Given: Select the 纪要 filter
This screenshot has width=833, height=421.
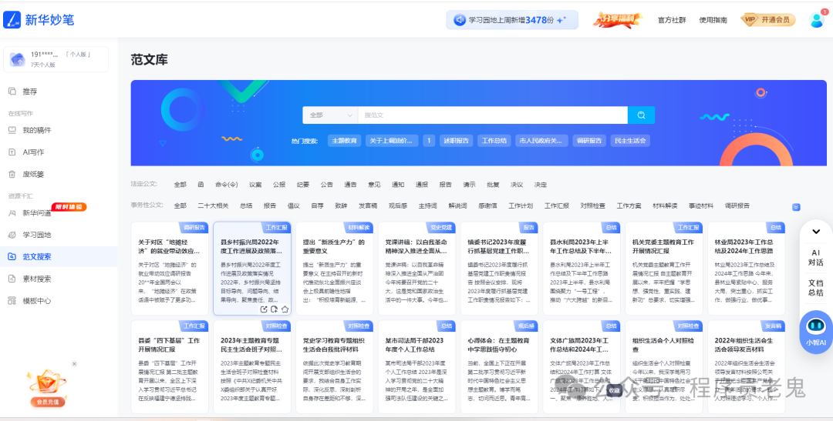Looking at the screenshot, I should [303, 185].
